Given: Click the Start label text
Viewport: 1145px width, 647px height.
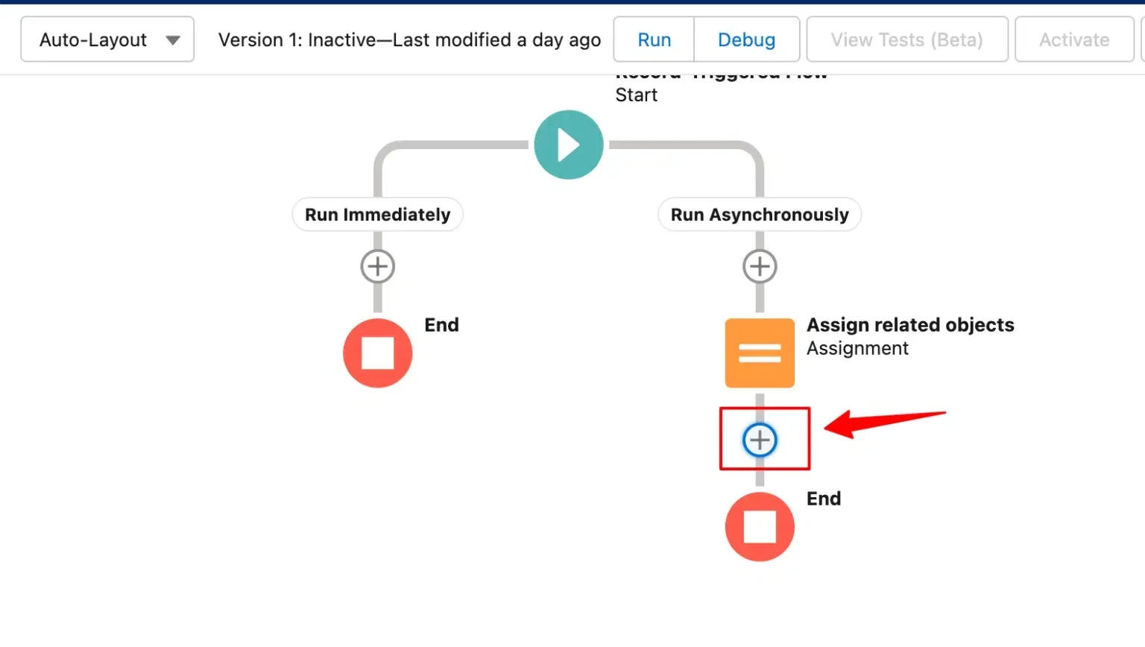Looking at the screenshot, I should point(636,95).
